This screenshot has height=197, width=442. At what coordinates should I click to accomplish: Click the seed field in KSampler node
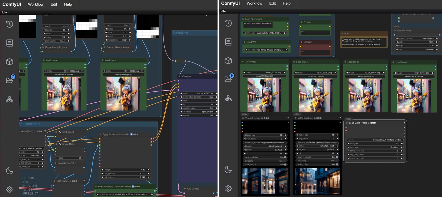[199, 93]
